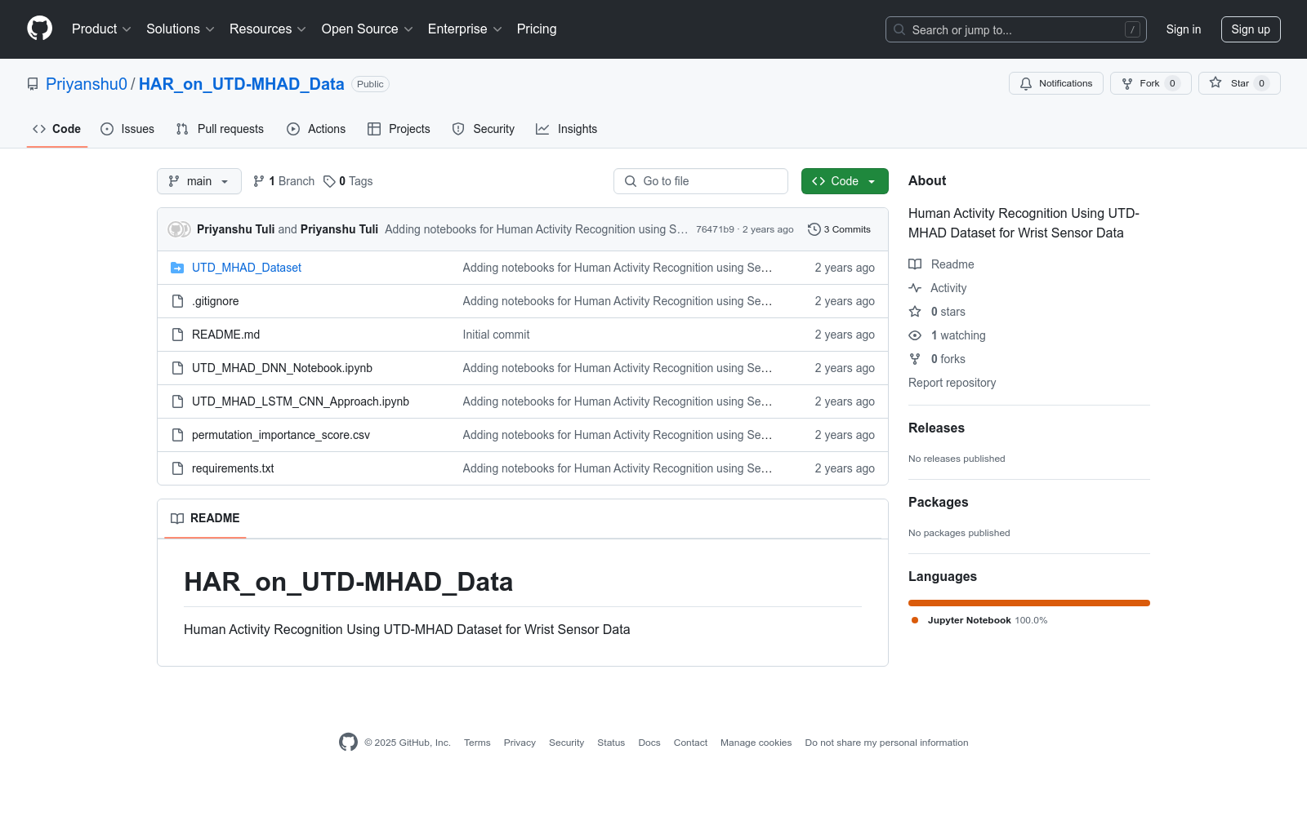The width and height of the screenshot is (1307, 816).
Task: Click the fork icon in Fork button
Action: (x=1127, y=83)
